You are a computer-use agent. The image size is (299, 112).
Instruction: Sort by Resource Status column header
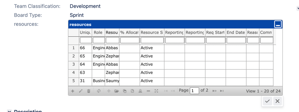coord(152,32)
